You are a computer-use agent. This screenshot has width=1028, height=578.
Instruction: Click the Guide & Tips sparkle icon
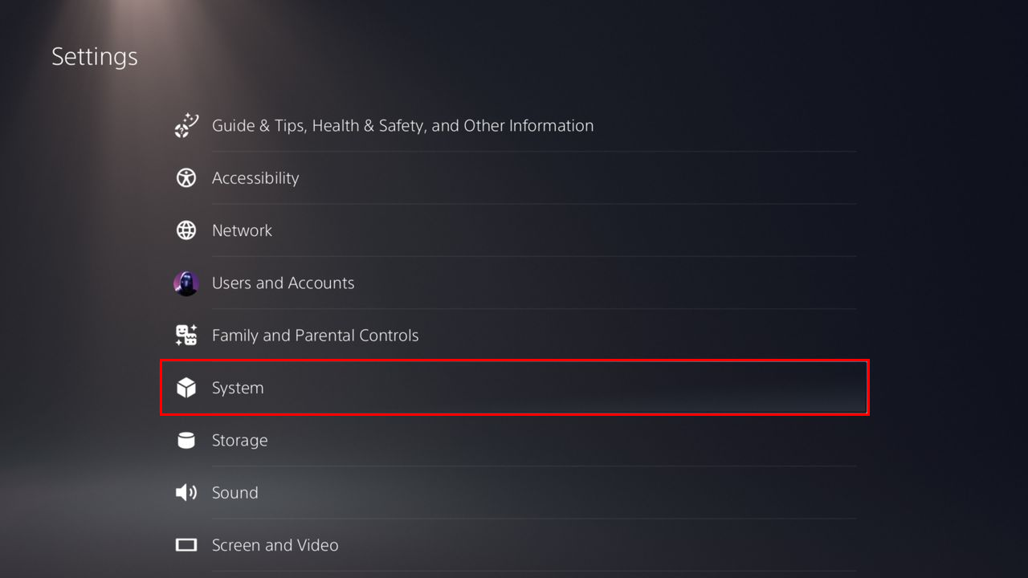pyautogui.click(x=186, y=125)
